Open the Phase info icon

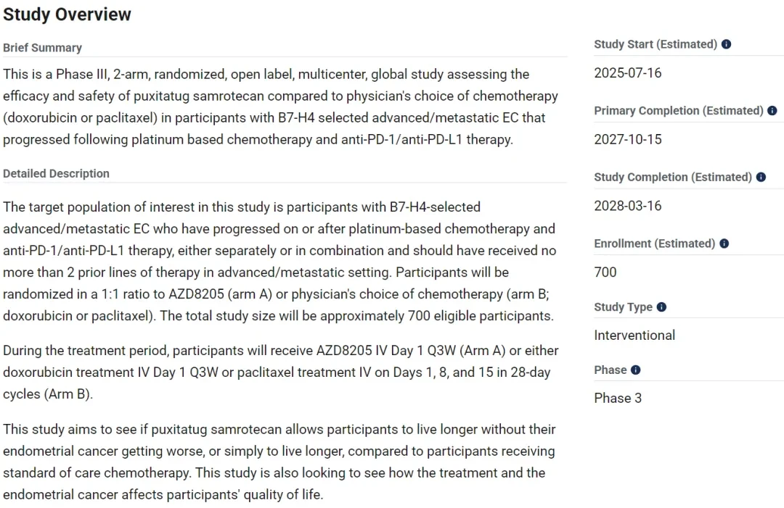coord(635,370)
